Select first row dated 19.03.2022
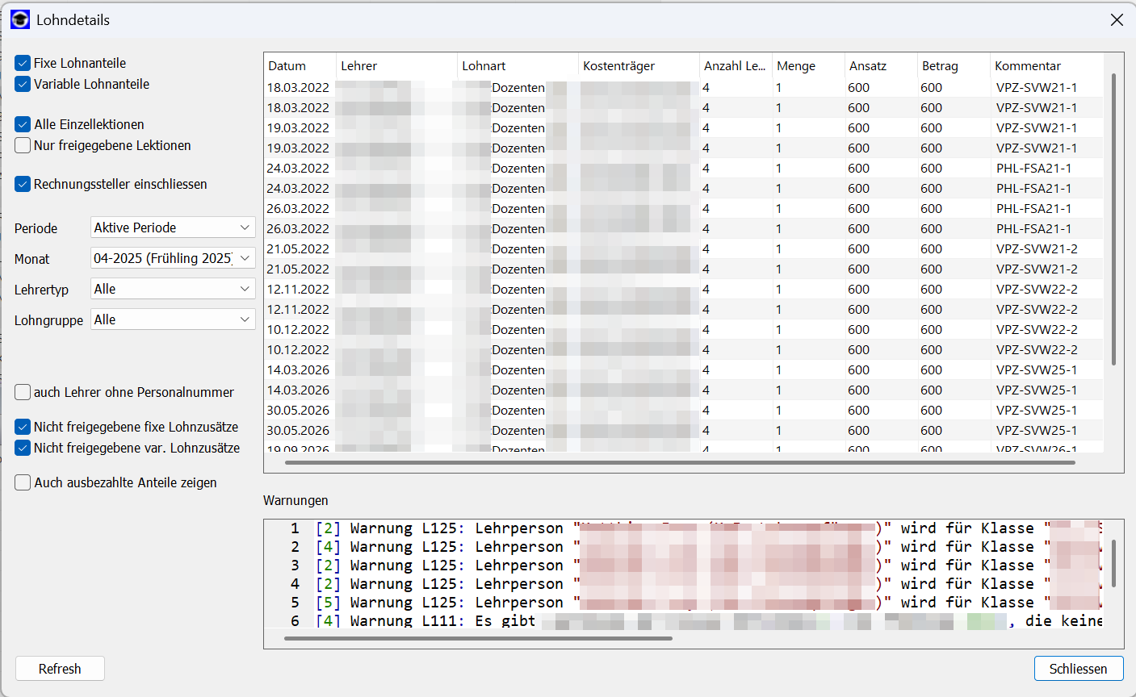The image size is (1136, 697). coord(683,127)
